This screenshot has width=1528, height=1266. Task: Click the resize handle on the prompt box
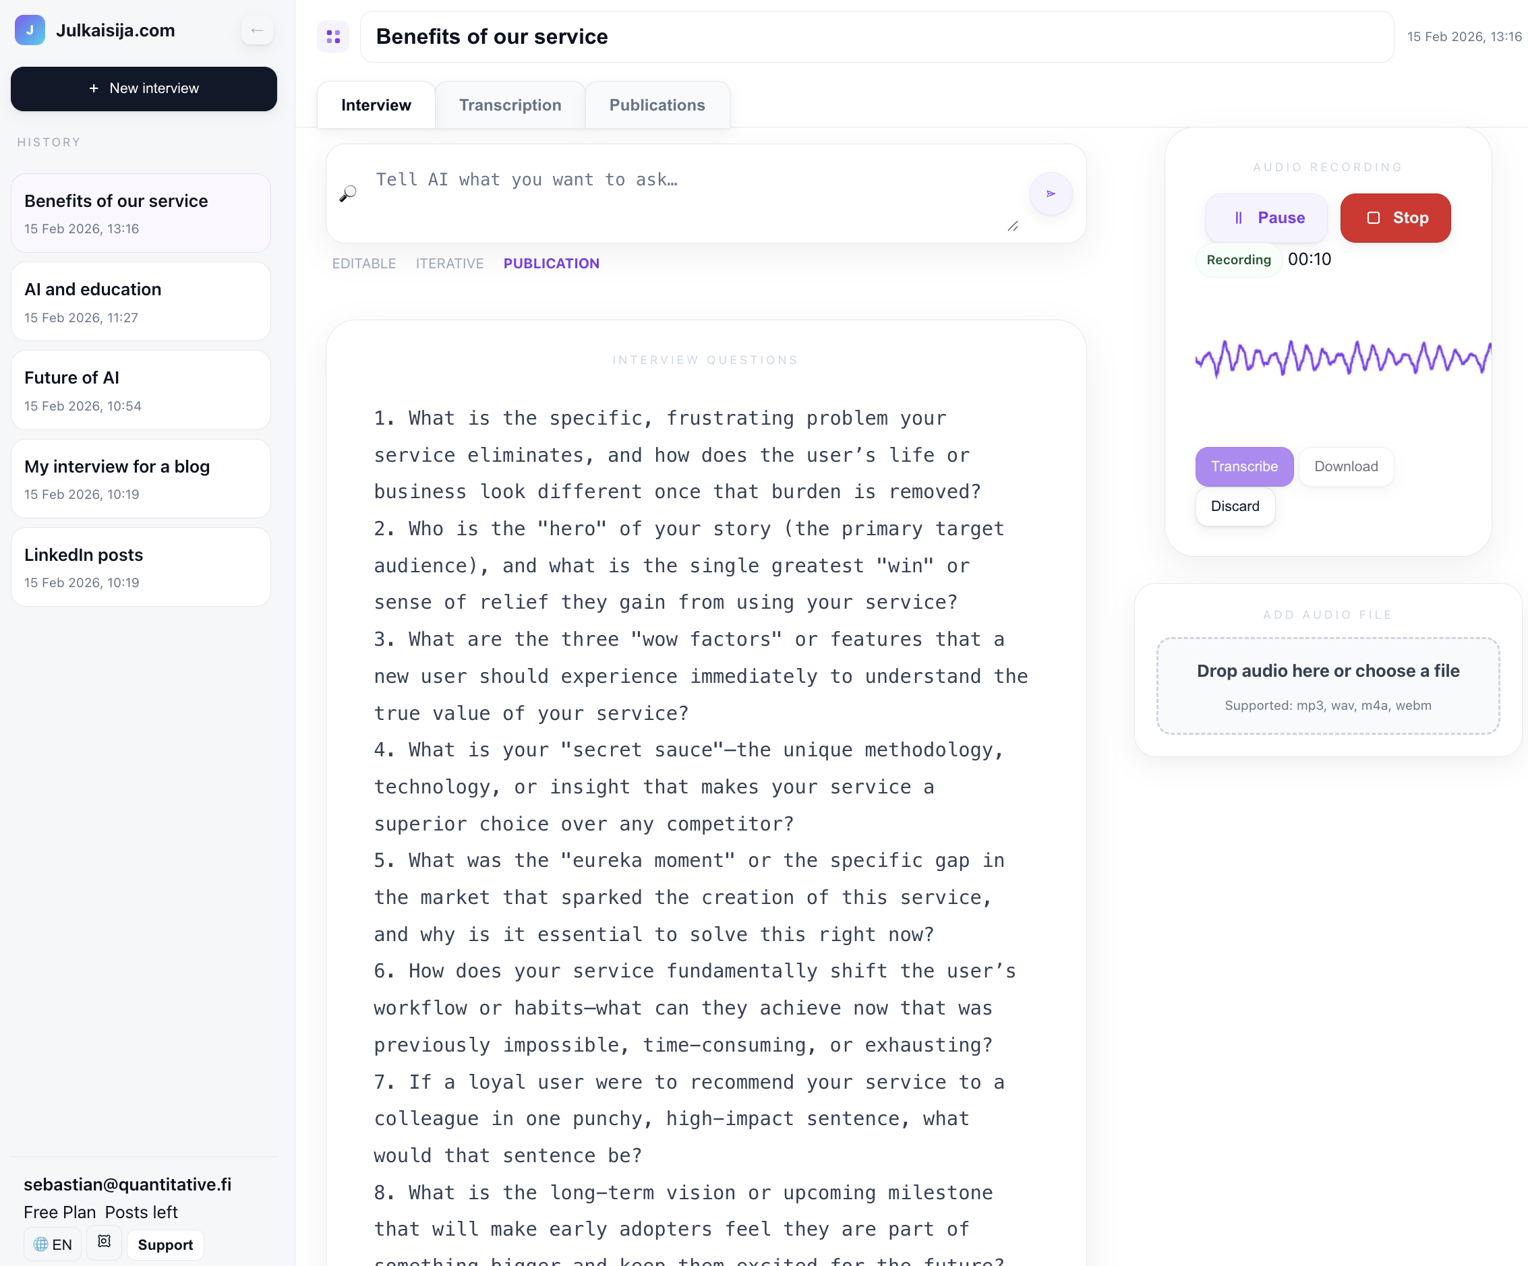(x=1013, y=227)
